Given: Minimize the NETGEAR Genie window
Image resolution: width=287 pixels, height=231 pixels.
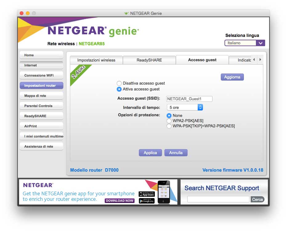Looking at the screenshot, I should (28, 13).
